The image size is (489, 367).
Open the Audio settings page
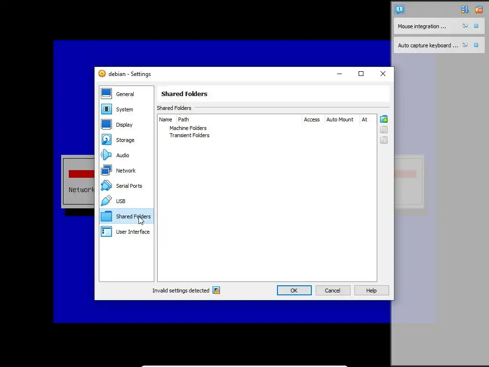click(126, 155)
